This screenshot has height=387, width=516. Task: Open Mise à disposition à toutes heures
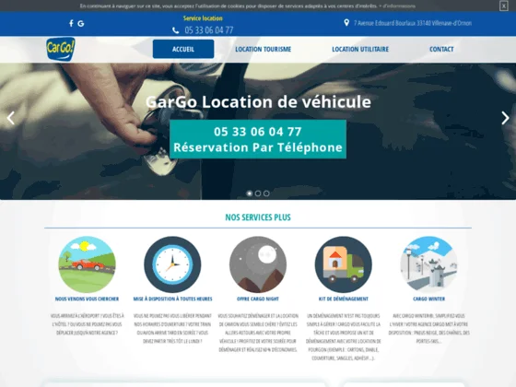click(172, 299)
